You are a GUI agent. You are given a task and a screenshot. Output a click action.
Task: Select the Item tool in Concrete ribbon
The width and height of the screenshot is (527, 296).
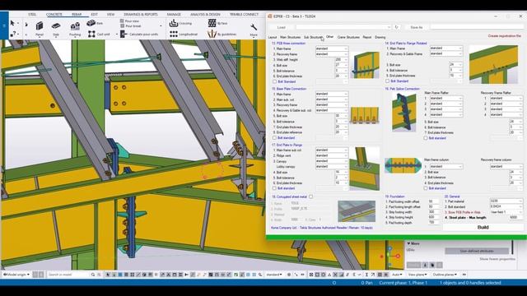pyautogui.click(x=95, y=23)
